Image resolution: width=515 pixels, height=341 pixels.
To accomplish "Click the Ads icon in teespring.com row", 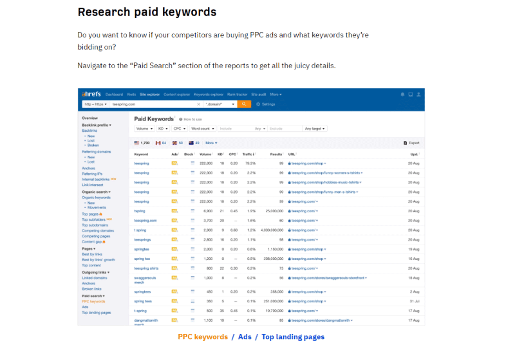I will pyautogui.click(x=174, y=220).
